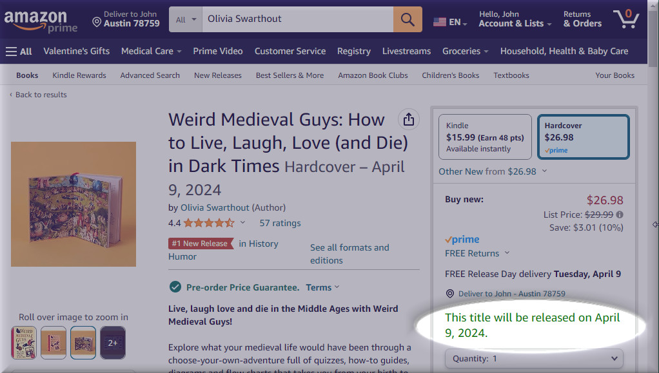Open the Prime Video nav item
659x373 pixels.
(x=218, y=51)
